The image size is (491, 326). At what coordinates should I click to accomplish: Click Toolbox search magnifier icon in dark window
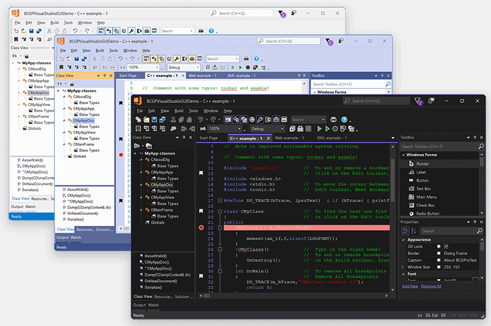pos(481,146)
